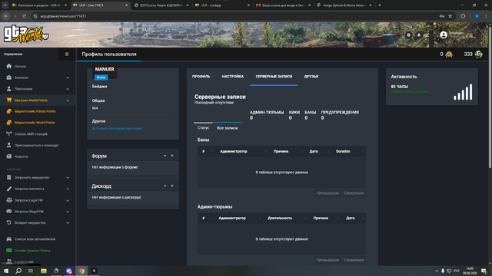The height and width of the screenshot is (276, 492).
Task: Click the Запросы Illegal FM mask icon
Action: [x=8, y=212]
